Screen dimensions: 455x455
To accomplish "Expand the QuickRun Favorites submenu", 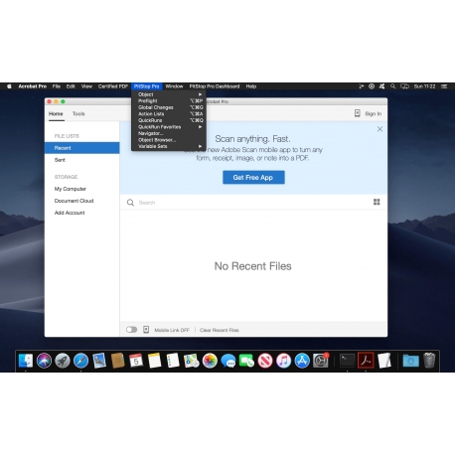I will [x=169, y=127].
